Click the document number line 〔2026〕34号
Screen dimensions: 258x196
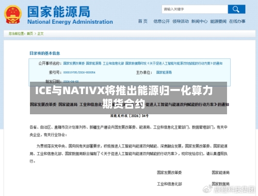click(x=130, y=116)
